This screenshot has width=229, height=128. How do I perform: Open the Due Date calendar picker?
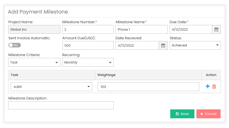(x=216, y=29)
